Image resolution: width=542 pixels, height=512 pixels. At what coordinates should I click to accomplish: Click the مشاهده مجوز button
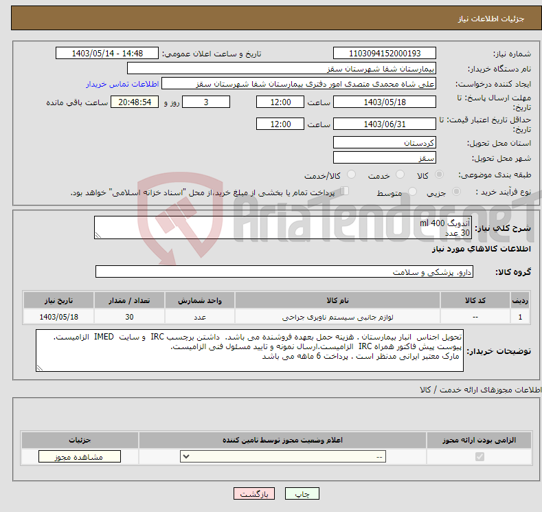tap(80, 457)
